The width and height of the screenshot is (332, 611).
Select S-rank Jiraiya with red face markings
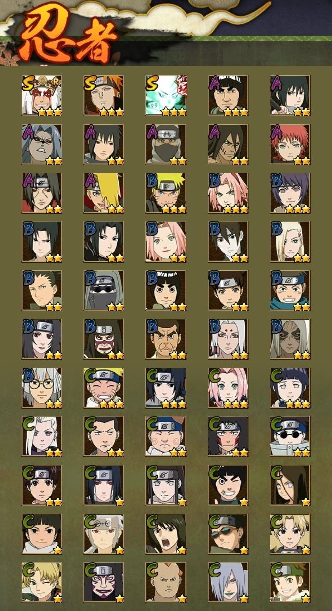pos(42,95)
